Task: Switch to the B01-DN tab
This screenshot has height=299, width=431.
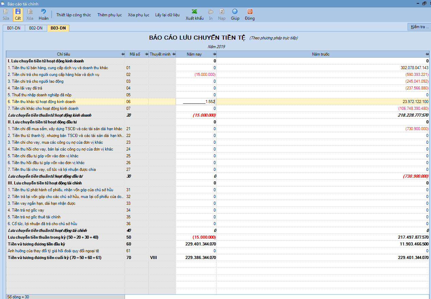Action: point(14,28)
